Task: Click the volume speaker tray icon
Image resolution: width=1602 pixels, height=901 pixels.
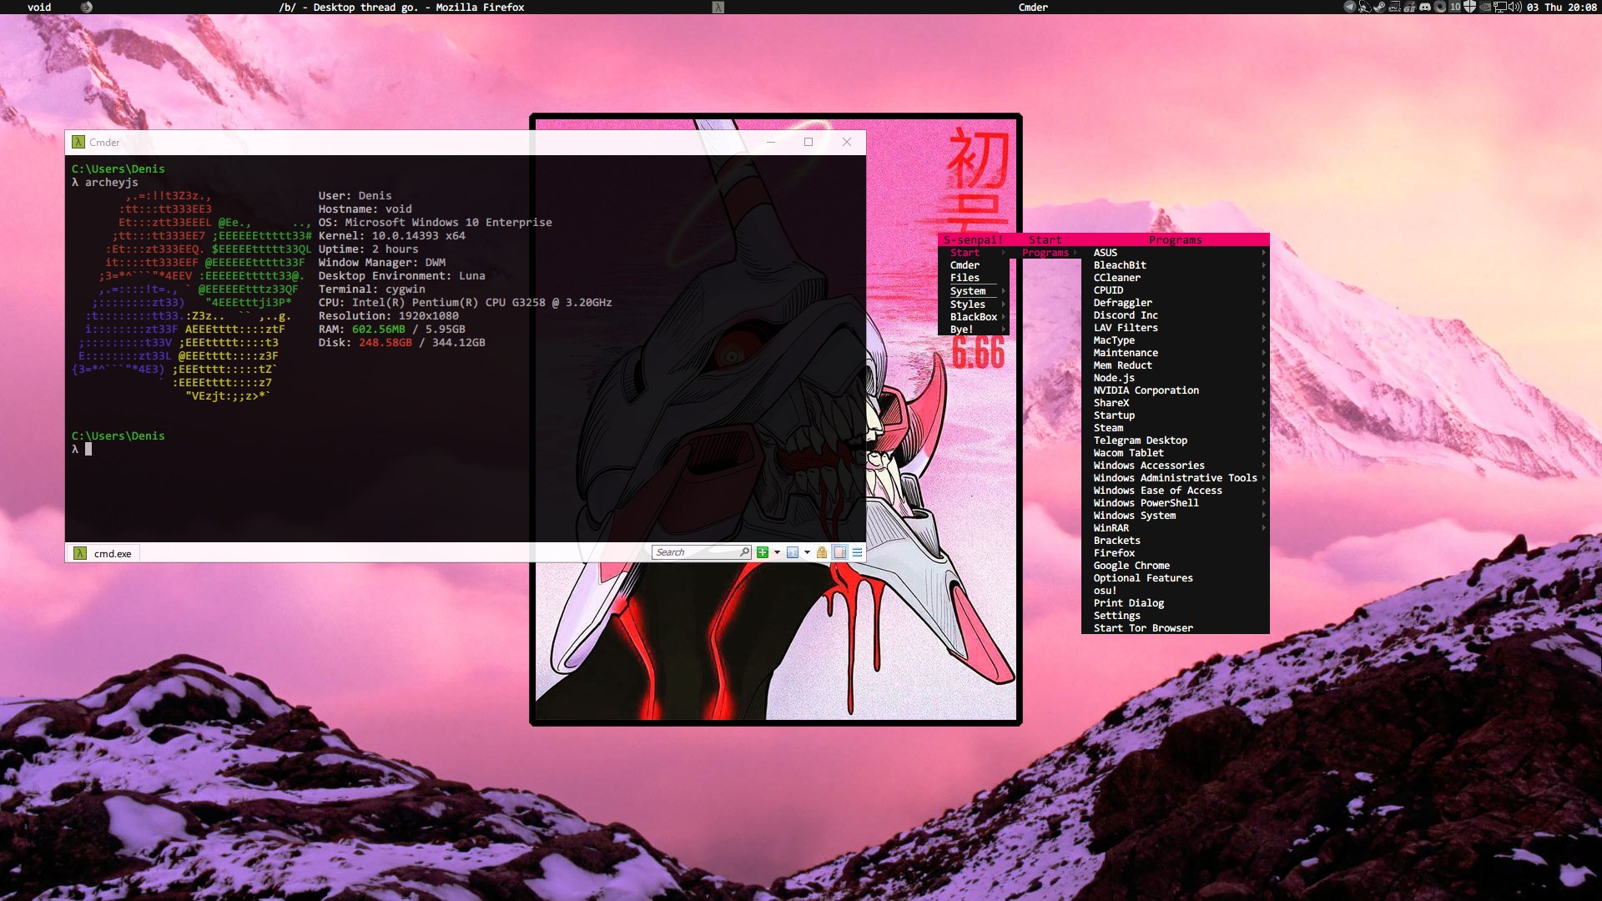Action: [1515, 7]
